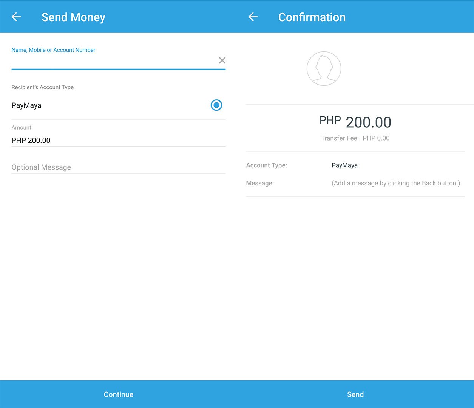Click the Message: label on Confirmation

coord(260,183)
